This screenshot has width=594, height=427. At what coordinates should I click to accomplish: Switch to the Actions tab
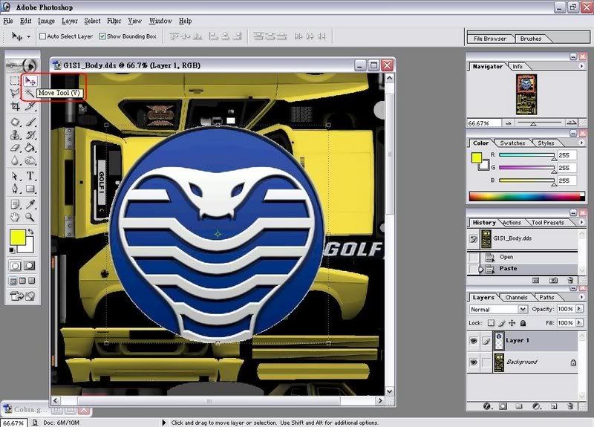(x=512, y=222)
